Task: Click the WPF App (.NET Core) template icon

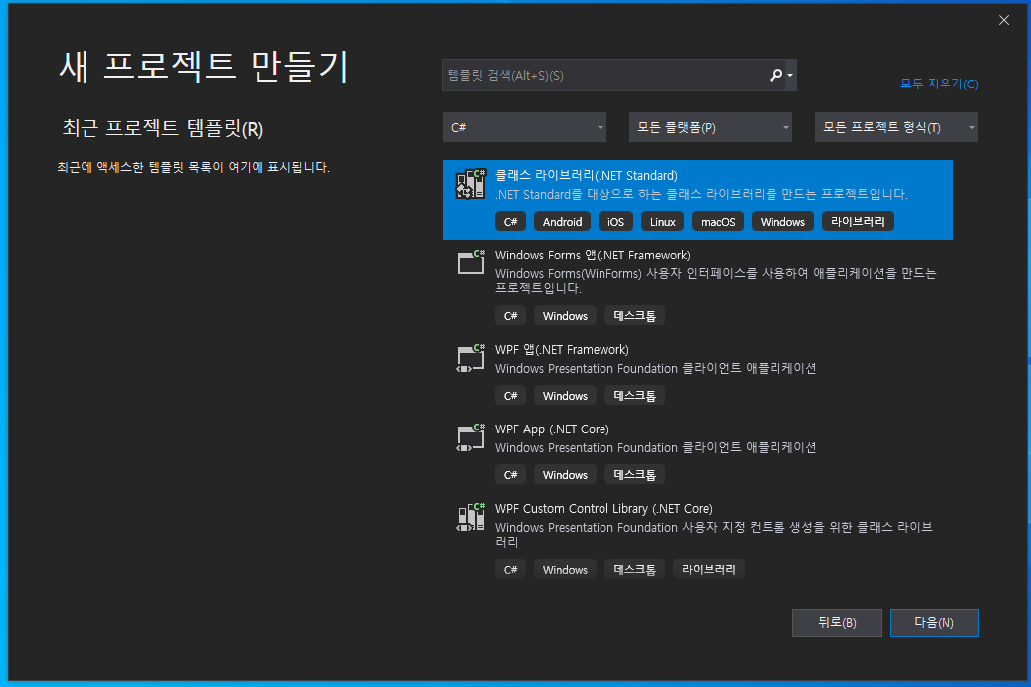Action: pyautogui.click(x=471, y=437)
